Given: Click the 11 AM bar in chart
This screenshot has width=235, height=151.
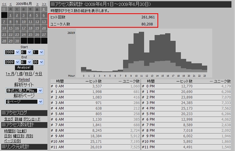Looking at the screenshot, I should (142, 52).
